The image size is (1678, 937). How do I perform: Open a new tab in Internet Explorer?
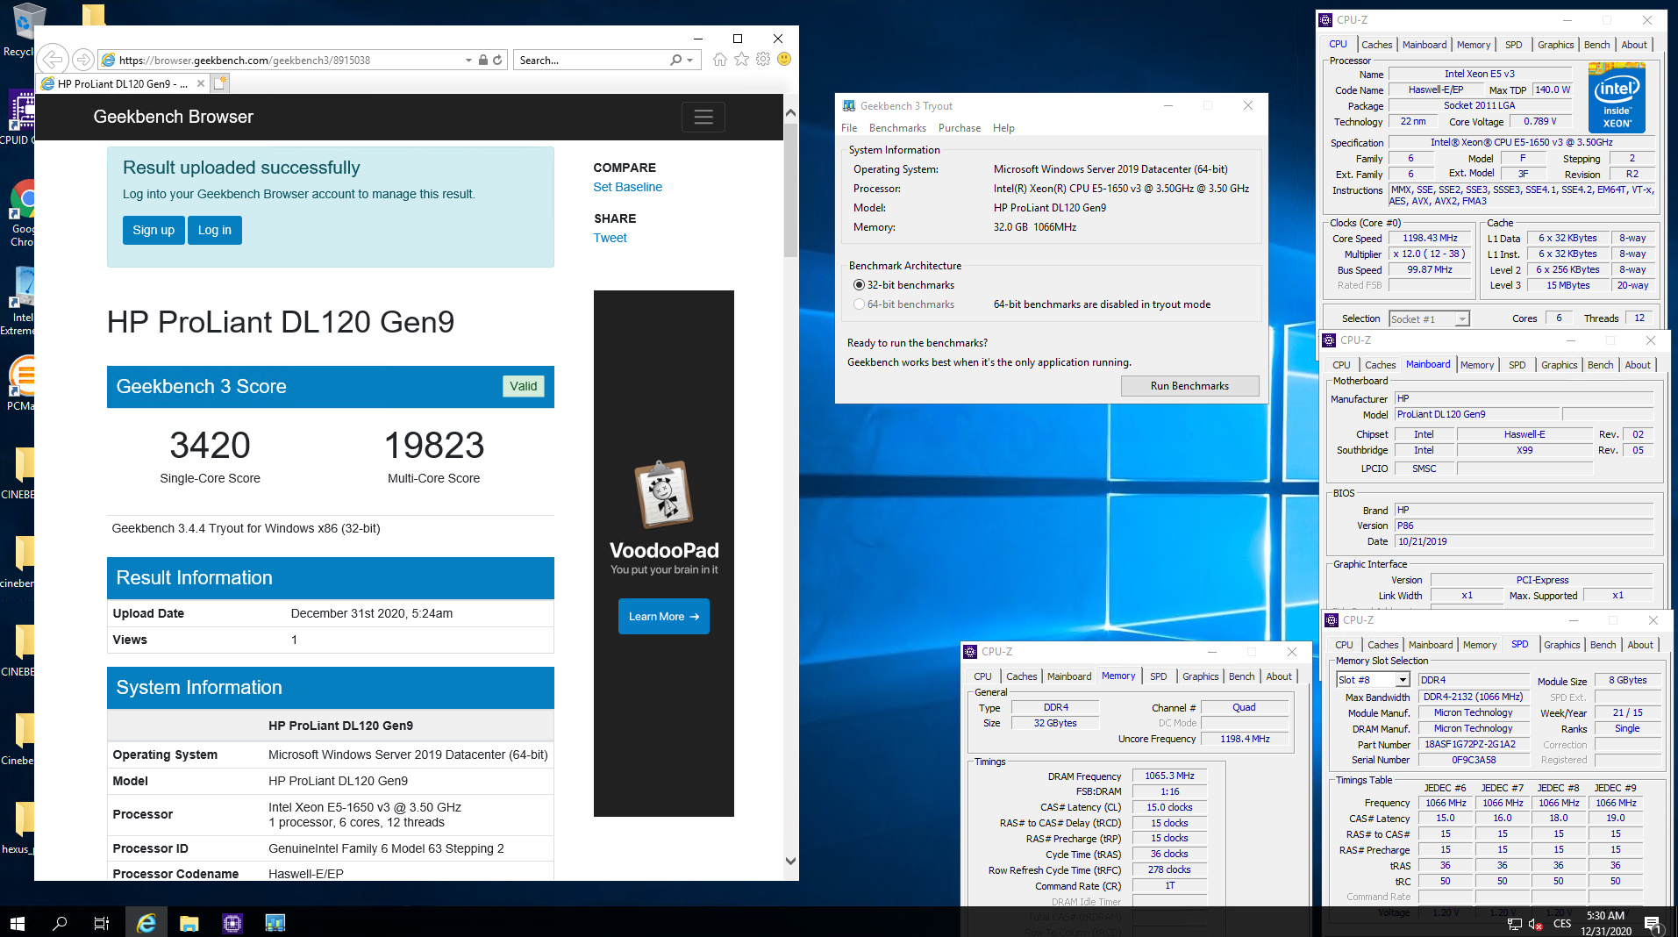[220, 83]
